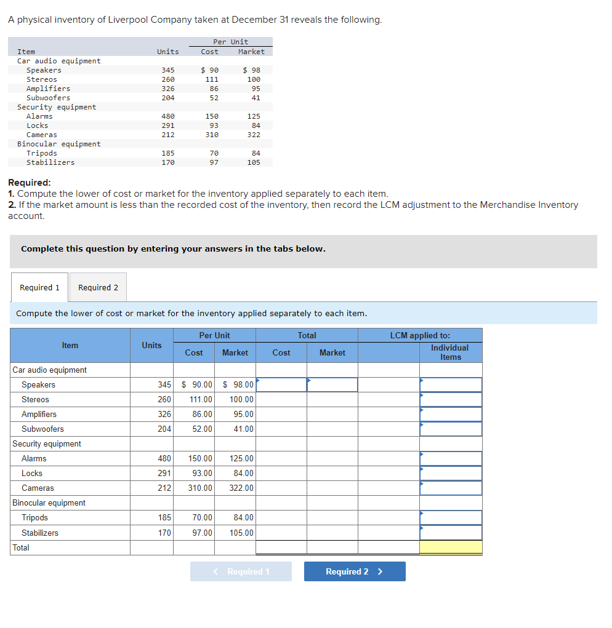Click the yellow Individual Items total cell

click(451, 547)
